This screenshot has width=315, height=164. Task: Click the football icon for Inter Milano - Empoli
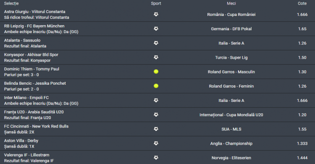click(156, 100)
